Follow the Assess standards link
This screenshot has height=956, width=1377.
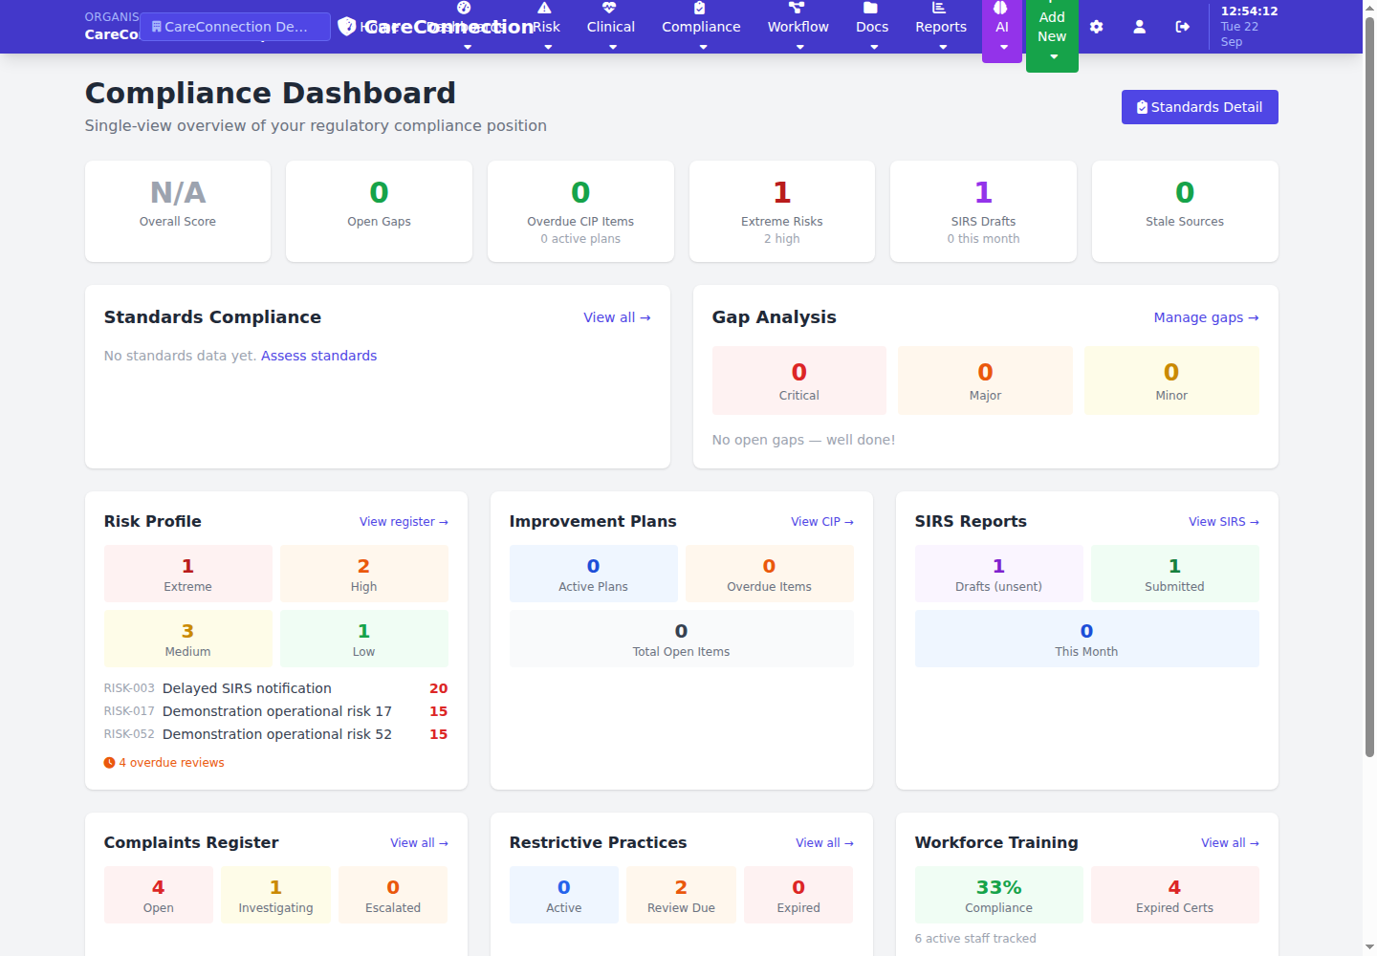pos(318,356)
